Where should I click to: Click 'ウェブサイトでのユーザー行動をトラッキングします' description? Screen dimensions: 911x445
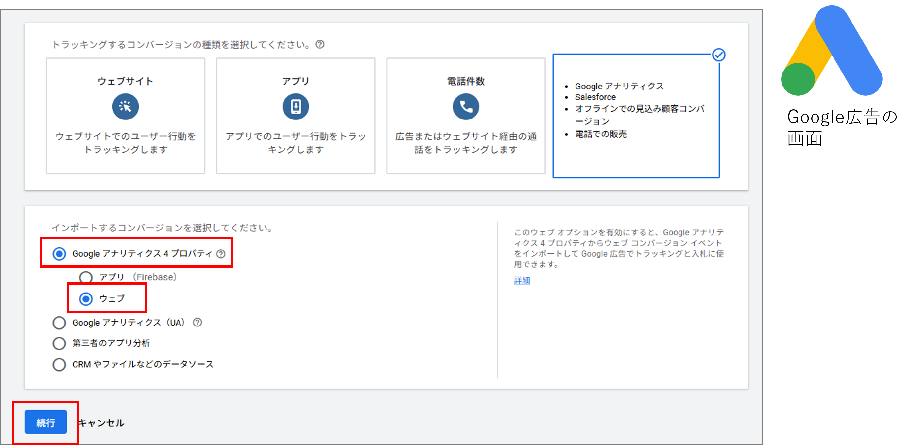(126, 143)
